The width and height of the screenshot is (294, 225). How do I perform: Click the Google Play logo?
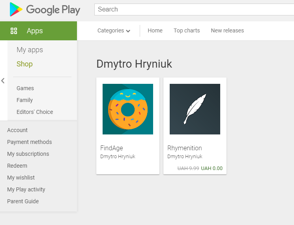point(45,9)
